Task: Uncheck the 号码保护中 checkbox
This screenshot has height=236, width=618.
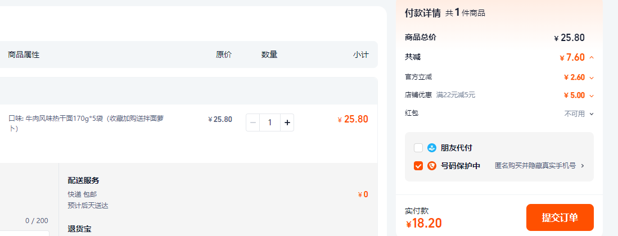Action: (x=418, y=166)
